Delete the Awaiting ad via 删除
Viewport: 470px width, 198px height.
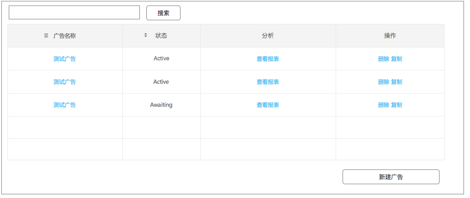click(x=384, y=105)
